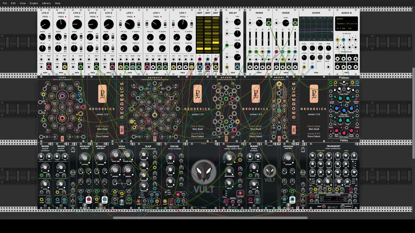Flip the leftmost LFO-1 0°/180° switch
The height and width of the screenshot is (233, 415).
pos(139,24)
